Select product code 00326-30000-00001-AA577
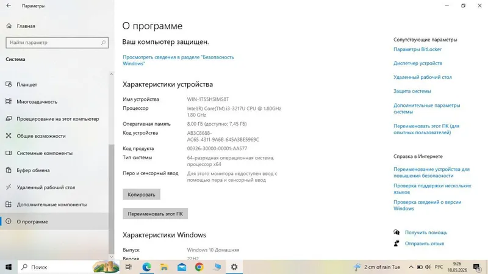This screenshot has height=274, width=488. (217, 148)
